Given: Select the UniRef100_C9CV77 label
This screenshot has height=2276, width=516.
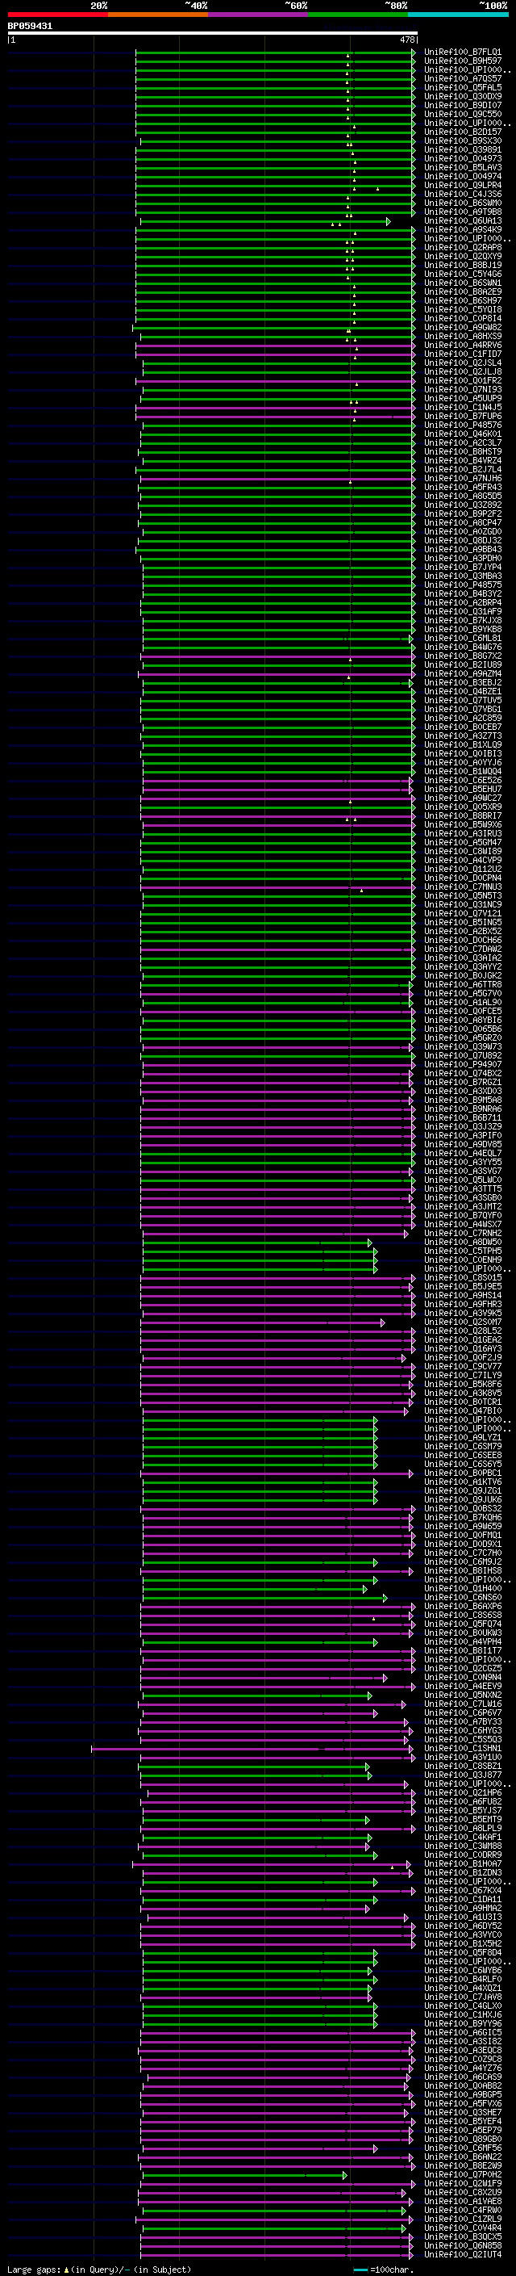Looking at the screenshot, I should (462, 1367).
